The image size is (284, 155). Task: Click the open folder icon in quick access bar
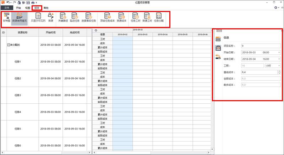[x=23, y=2]
